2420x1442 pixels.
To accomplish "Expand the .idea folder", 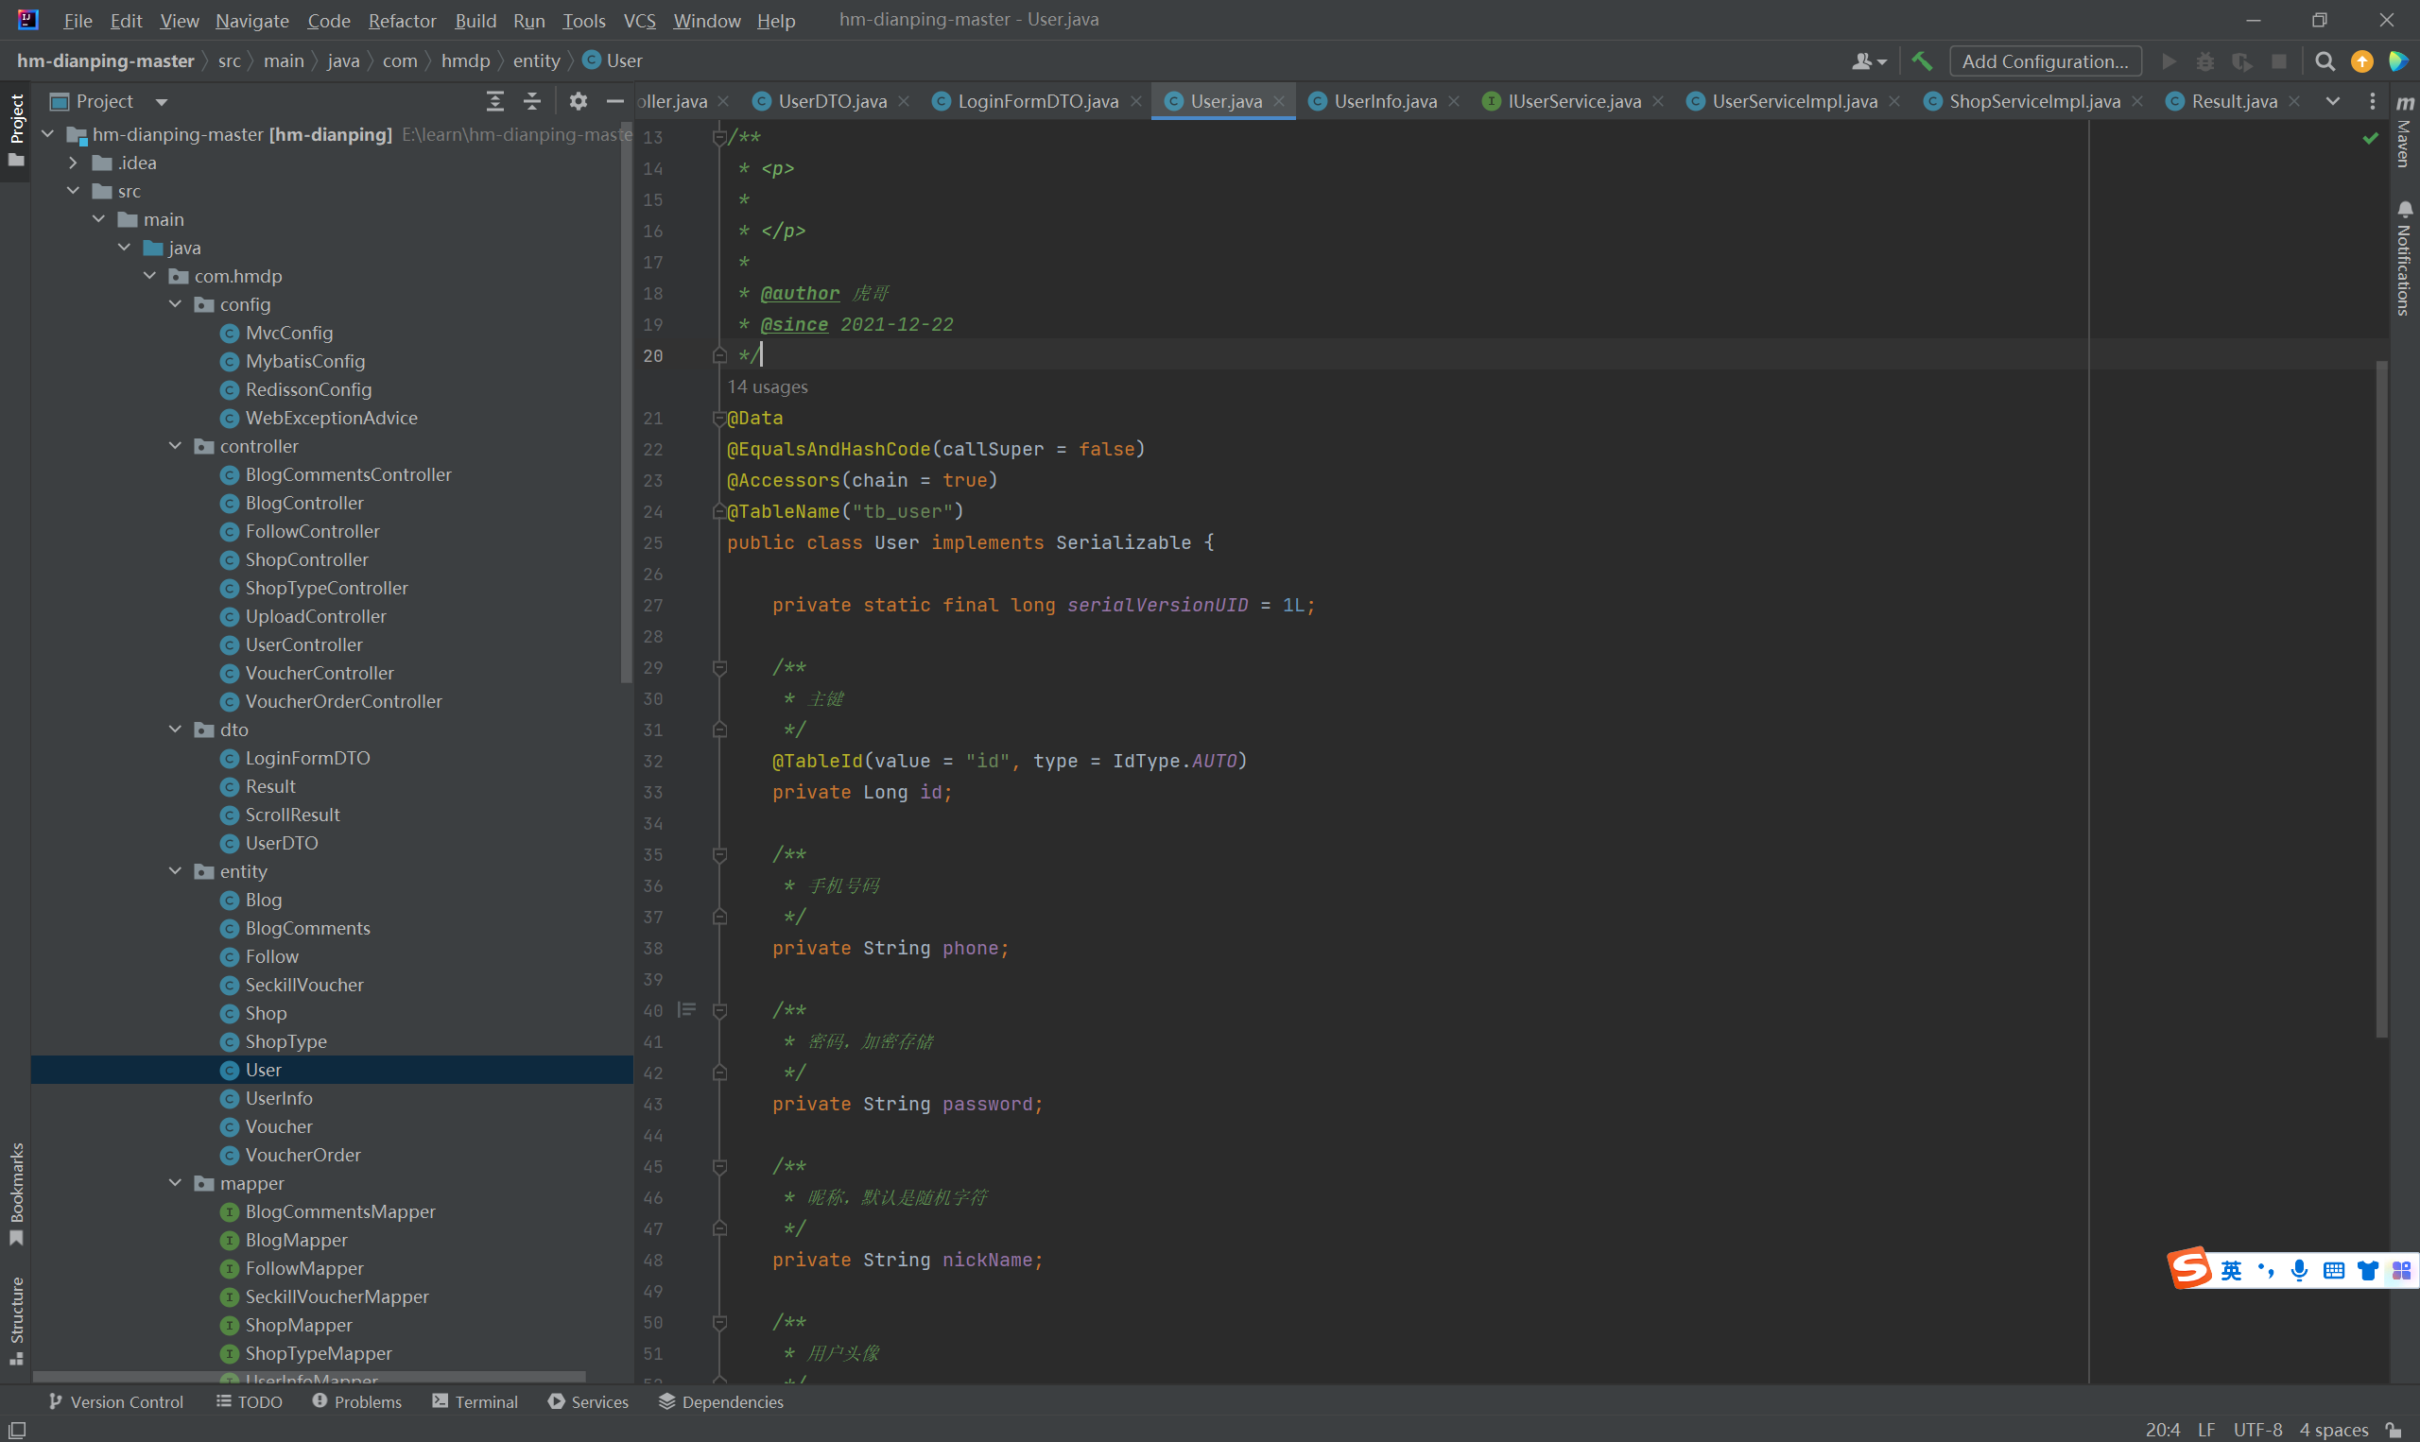I will (73, 163).
